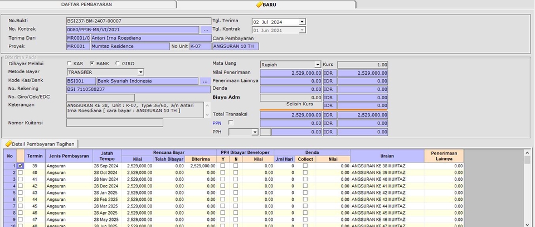Open the Kode Kas/Bank lookup ellipsis button

coord(206,80)
